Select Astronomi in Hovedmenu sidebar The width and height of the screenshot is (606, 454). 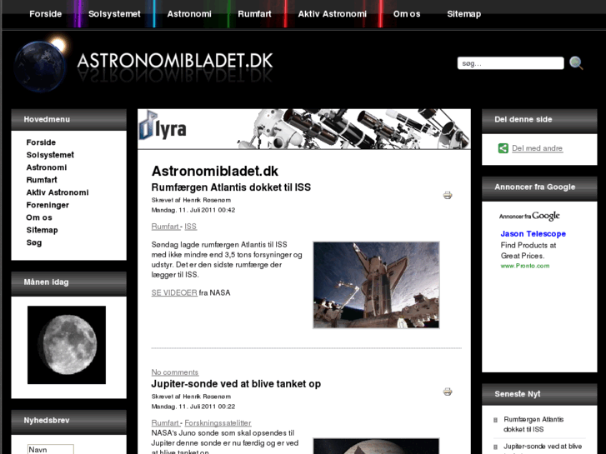(47, 167)
